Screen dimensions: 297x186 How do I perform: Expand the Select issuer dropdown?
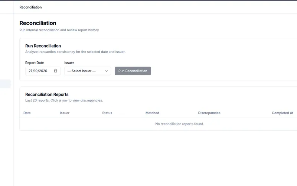[x=88, y=71]
